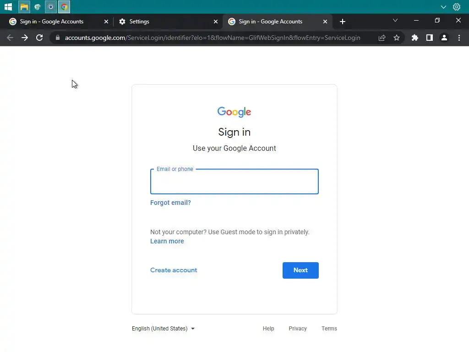Restore down the Chrome window
This screenshot has width=469, height=352.
click(x=437, y=20)
